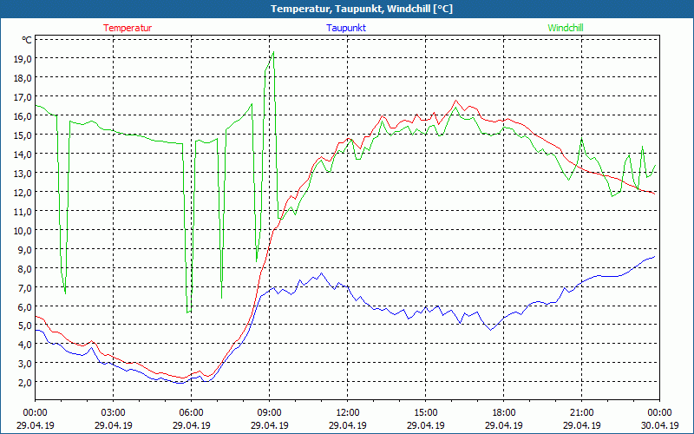This screenshot has height=434, width=694.
Task: Click the 30.04.19 date label
Action: [659, 425]
